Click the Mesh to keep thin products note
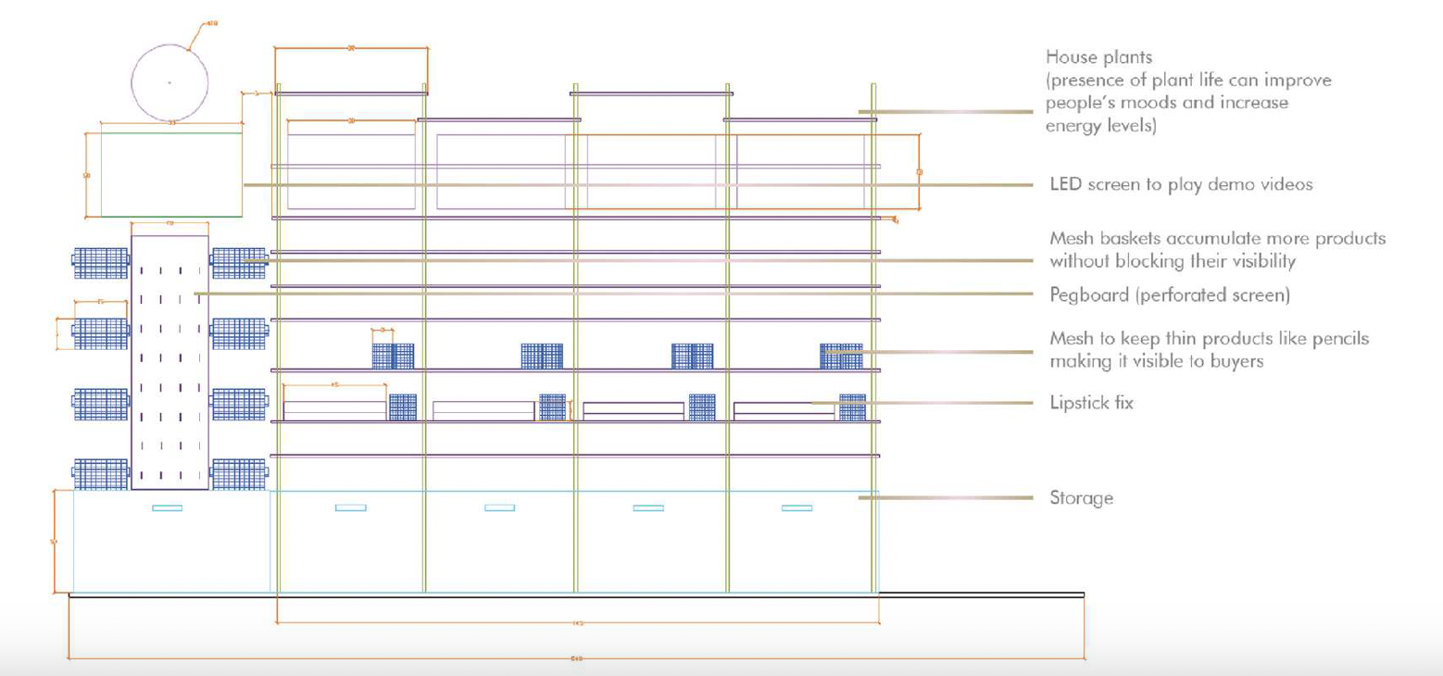The height and width of the screenshot is (676, 1443). click(1209, 339)
